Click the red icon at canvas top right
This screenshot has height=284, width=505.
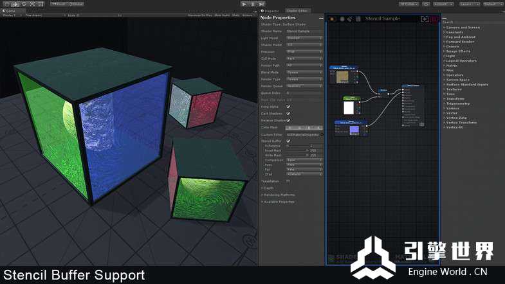(x=435, y=19)
